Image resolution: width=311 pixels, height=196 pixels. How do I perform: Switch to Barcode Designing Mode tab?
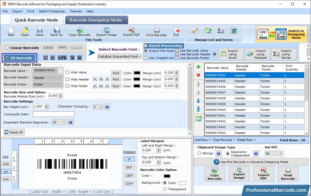(97, 20)
